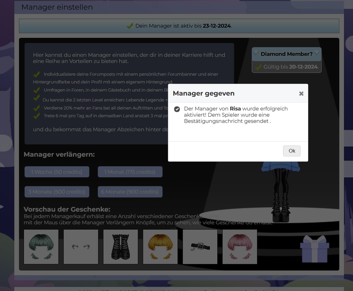The height and width of the screenshot is (291, 353).
Task: Preview the eyebrows gift thumbnail
Action: [x=81, y=247]
